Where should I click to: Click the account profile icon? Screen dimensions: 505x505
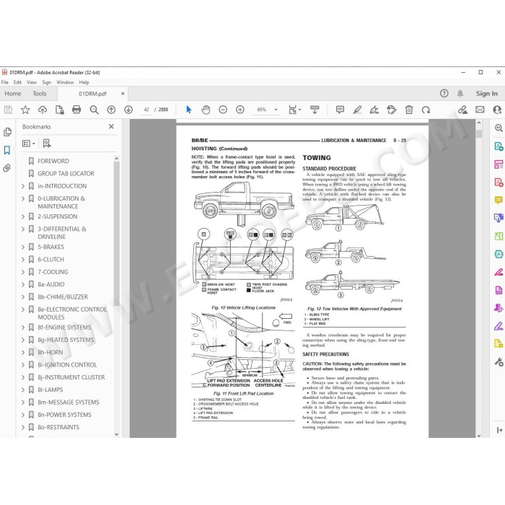pyautogui.click(x=498, y=110)
